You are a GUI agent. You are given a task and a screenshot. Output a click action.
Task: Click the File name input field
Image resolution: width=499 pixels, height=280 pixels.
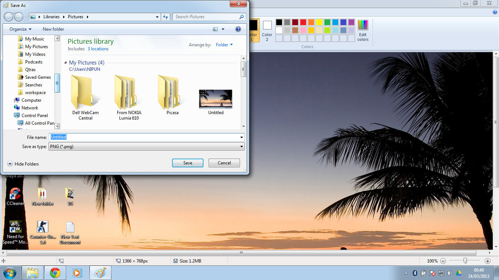coord(144,137)
